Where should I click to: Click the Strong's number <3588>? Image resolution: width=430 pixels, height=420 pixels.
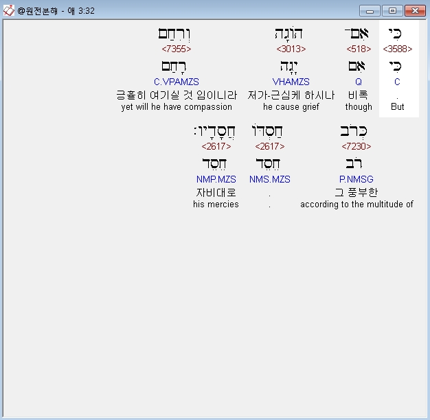click(397, 49)
